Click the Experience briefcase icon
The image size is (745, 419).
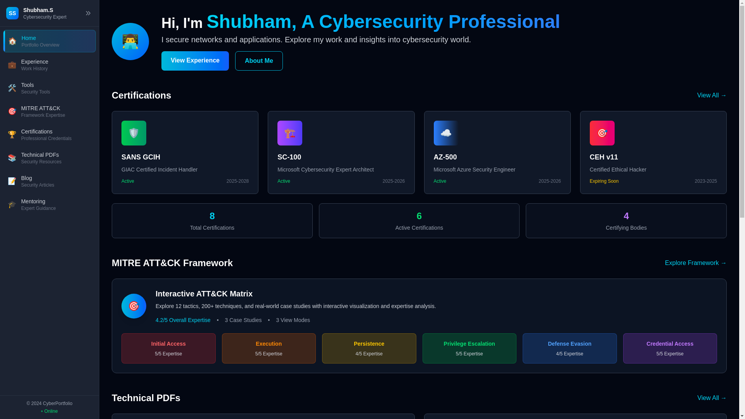click(x=12, y=65)
